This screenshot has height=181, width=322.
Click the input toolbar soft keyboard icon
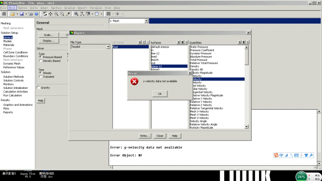click(x=296, y=155)
